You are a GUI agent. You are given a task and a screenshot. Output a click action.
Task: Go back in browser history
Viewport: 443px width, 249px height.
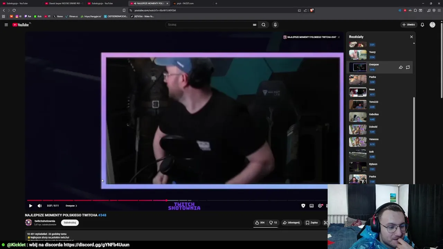[4, 10]
